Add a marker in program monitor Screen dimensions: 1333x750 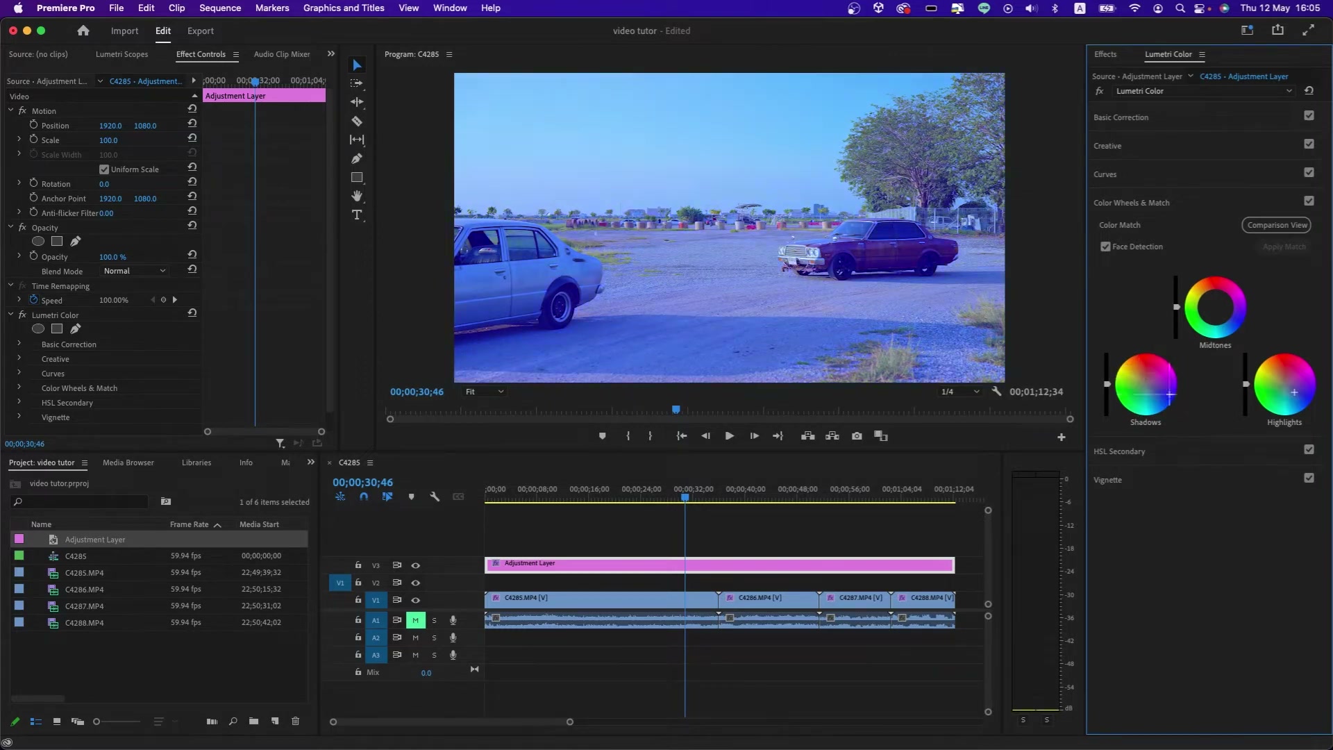click(x=602, y=436)
